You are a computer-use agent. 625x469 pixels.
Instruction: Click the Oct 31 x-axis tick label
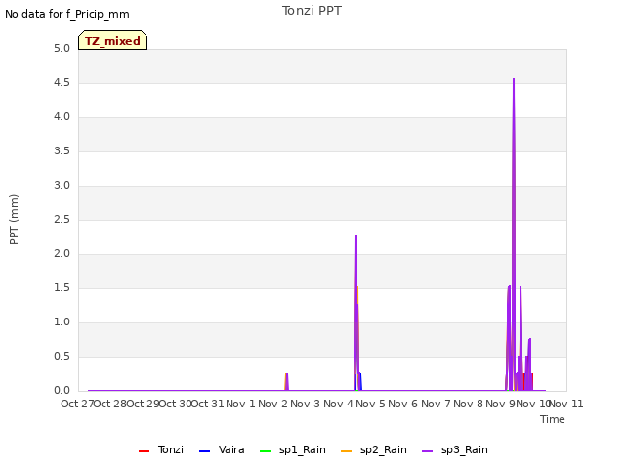pyautogui.click(x=208, y=404)
